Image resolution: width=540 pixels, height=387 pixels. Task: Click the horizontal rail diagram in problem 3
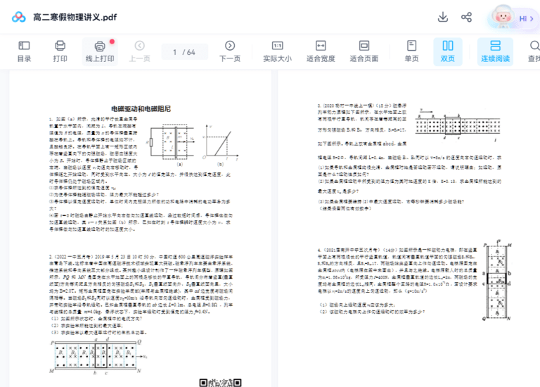458,125
